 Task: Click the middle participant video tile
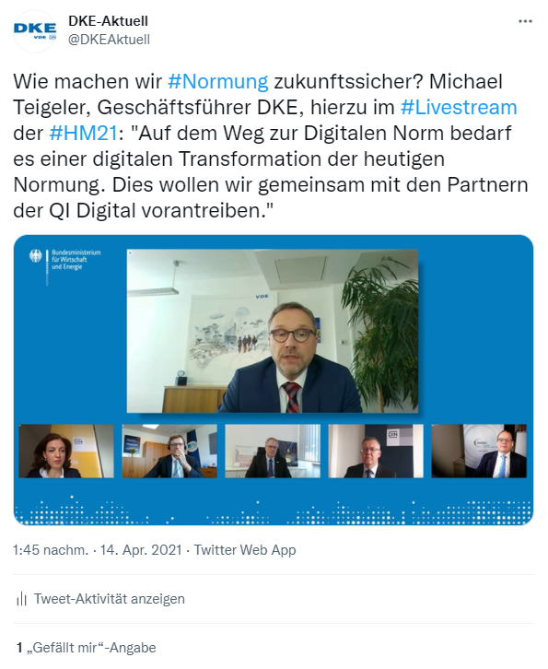(x=273, y=451)
